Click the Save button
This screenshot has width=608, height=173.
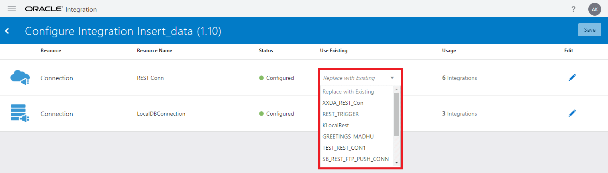tap(590, 30)
